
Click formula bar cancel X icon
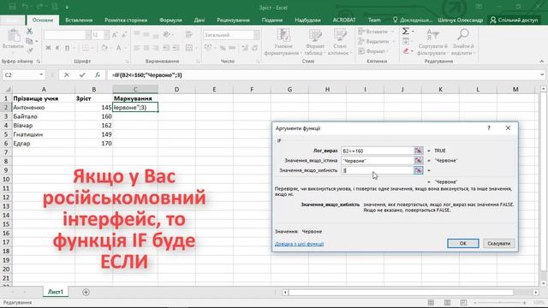click(x=67, y=74)
